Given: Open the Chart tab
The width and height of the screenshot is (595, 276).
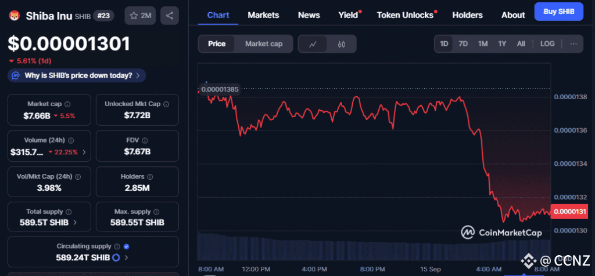Looking at the screenshot, I should coord(218,15).
